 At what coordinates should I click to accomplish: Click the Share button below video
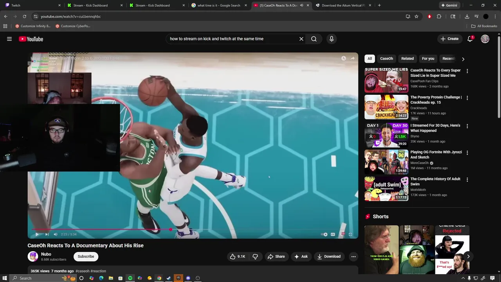click(276, 257)
